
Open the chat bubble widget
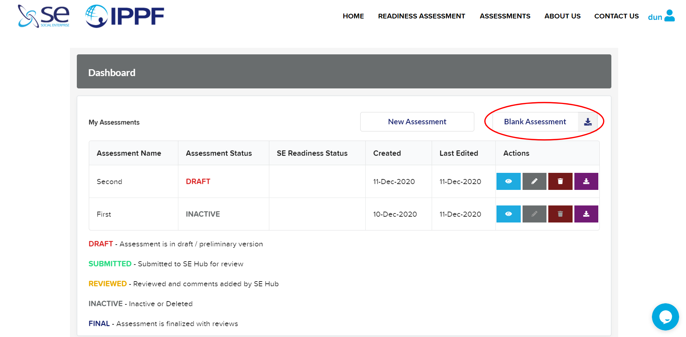(x=665, y=317)
